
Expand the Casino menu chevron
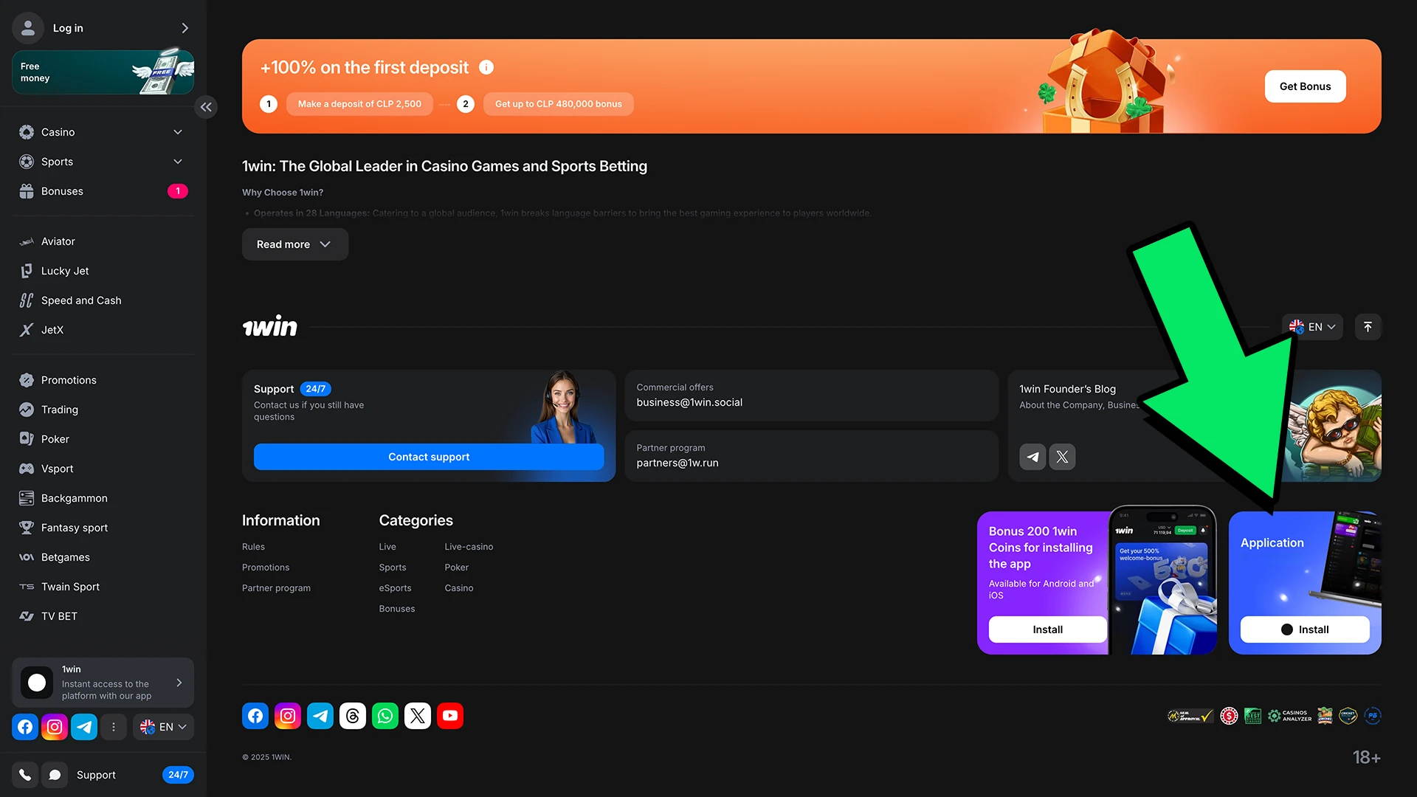pos(178,132)
